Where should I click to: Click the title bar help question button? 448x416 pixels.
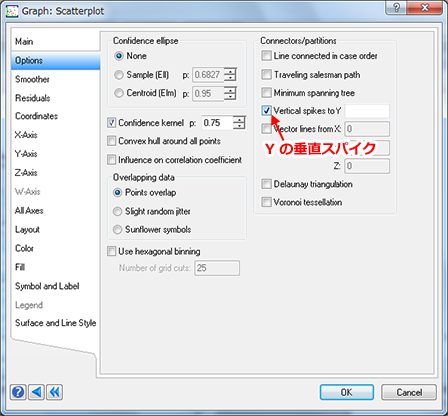(396, 7)
